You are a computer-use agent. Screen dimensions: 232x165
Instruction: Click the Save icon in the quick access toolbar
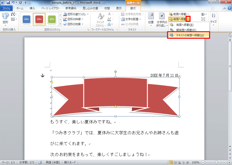pos(8,2)
